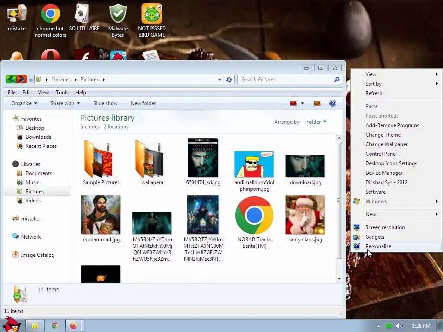Select Downloads under Favorites
The width and height of the screenshot is (443, 332).
(38, 137)
